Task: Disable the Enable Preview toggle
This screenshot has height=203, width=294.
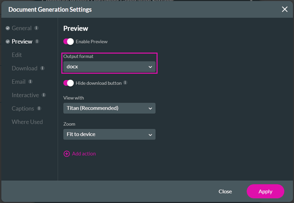Action: coord(68,42)
